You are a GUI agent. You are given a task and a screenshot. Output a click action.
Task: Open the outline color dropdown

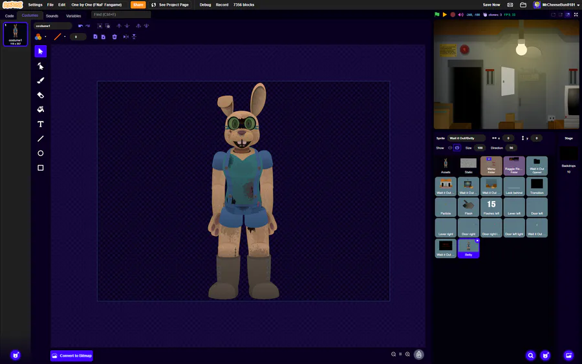click(65, 37)
